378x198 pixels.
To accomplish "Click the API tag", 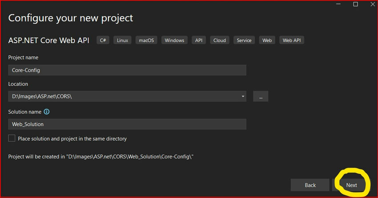I will (x=198, y=40).
